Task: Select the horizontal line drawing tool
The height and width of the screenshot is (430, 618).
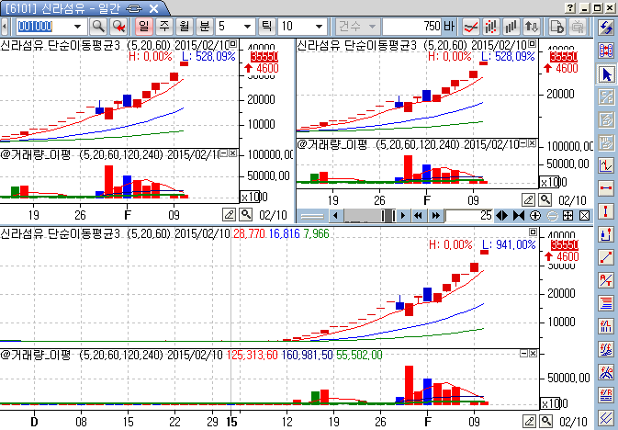Action: point(606,187)
